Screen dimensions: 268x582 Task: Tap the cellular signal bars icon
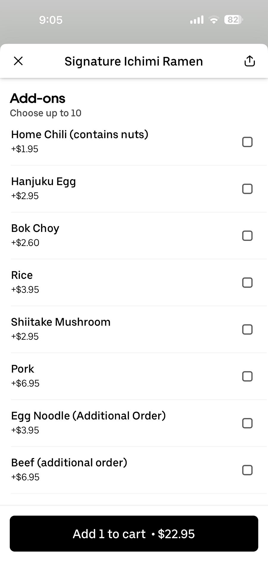(197, 20)
